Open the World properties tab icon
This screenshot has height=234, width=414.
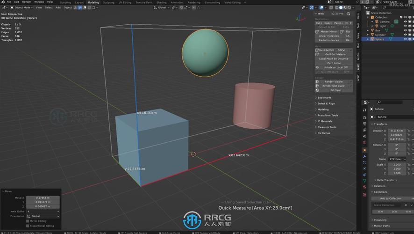point(364,142)
